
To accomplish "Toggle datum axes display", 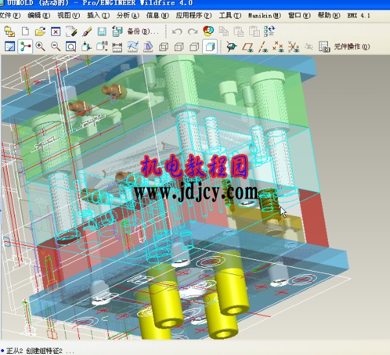I will click(263, 47).
